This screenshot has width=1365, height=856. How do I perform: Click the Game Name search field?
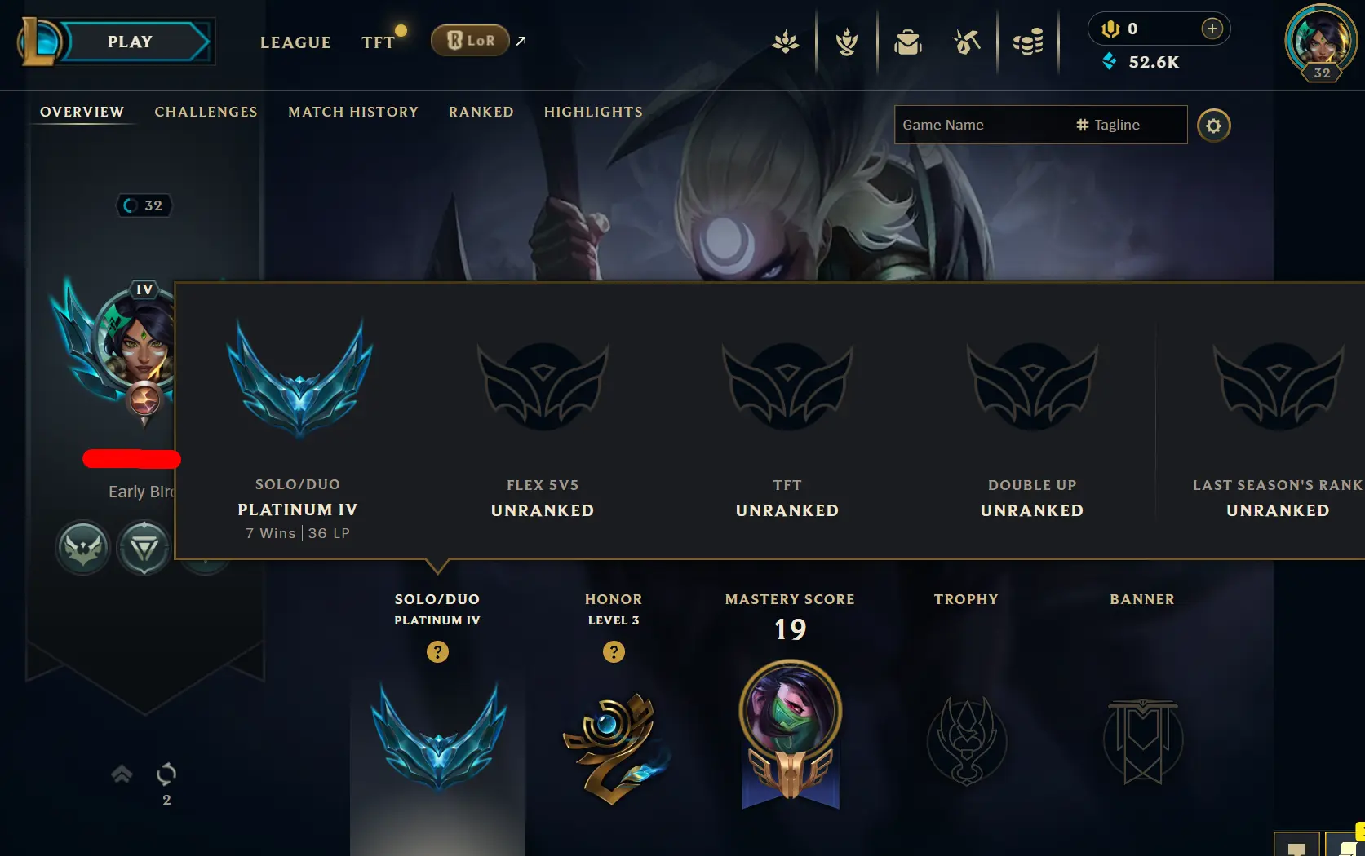983,125
